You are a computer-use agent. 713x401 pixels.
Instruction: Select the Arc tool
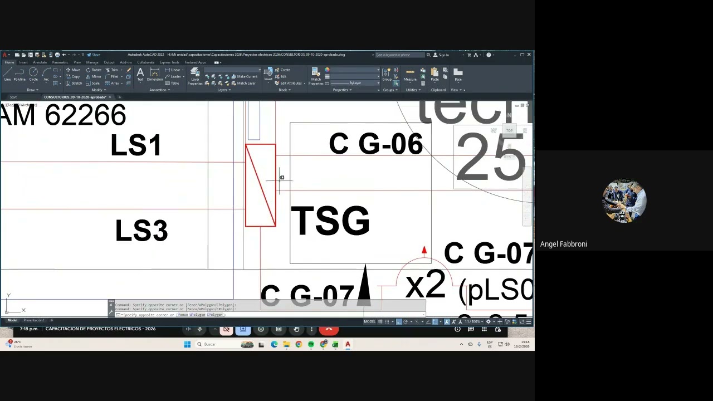pyautogui.click(x=46, y=74)
